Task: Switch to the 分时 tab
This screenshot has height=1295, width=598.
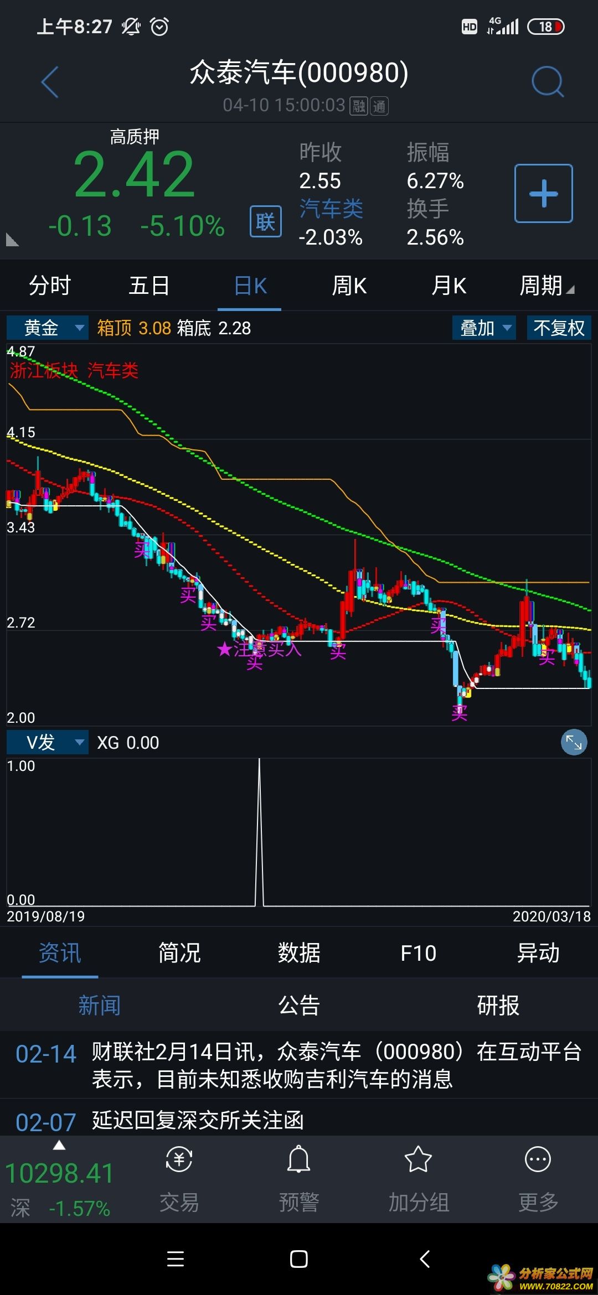Action: pyautogui.click(x=50, y=286)
